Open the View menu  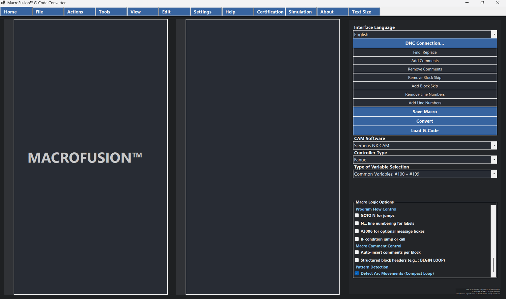143,12
